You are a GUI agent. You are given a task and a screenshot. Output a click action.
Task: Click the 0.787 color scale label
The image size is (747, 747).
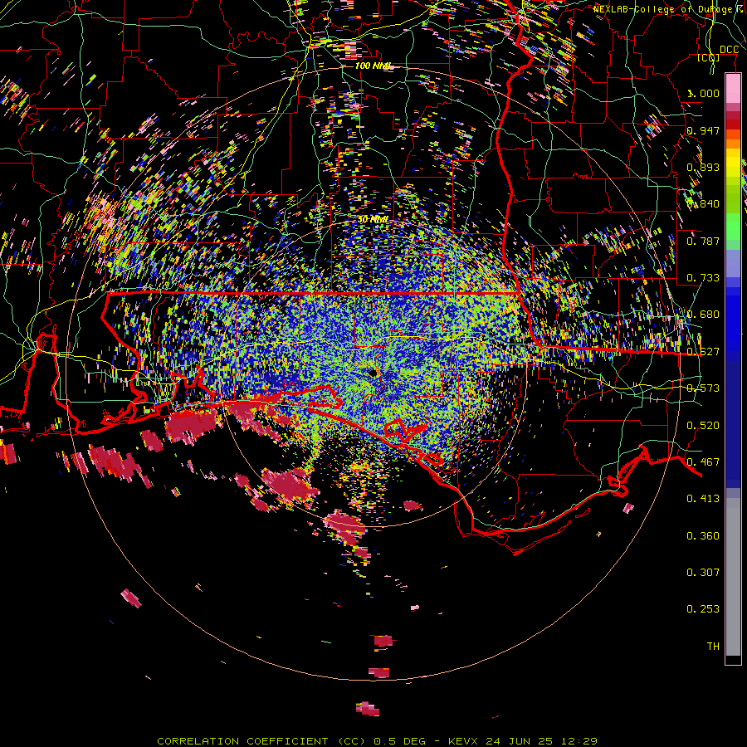tap(703, 241)
